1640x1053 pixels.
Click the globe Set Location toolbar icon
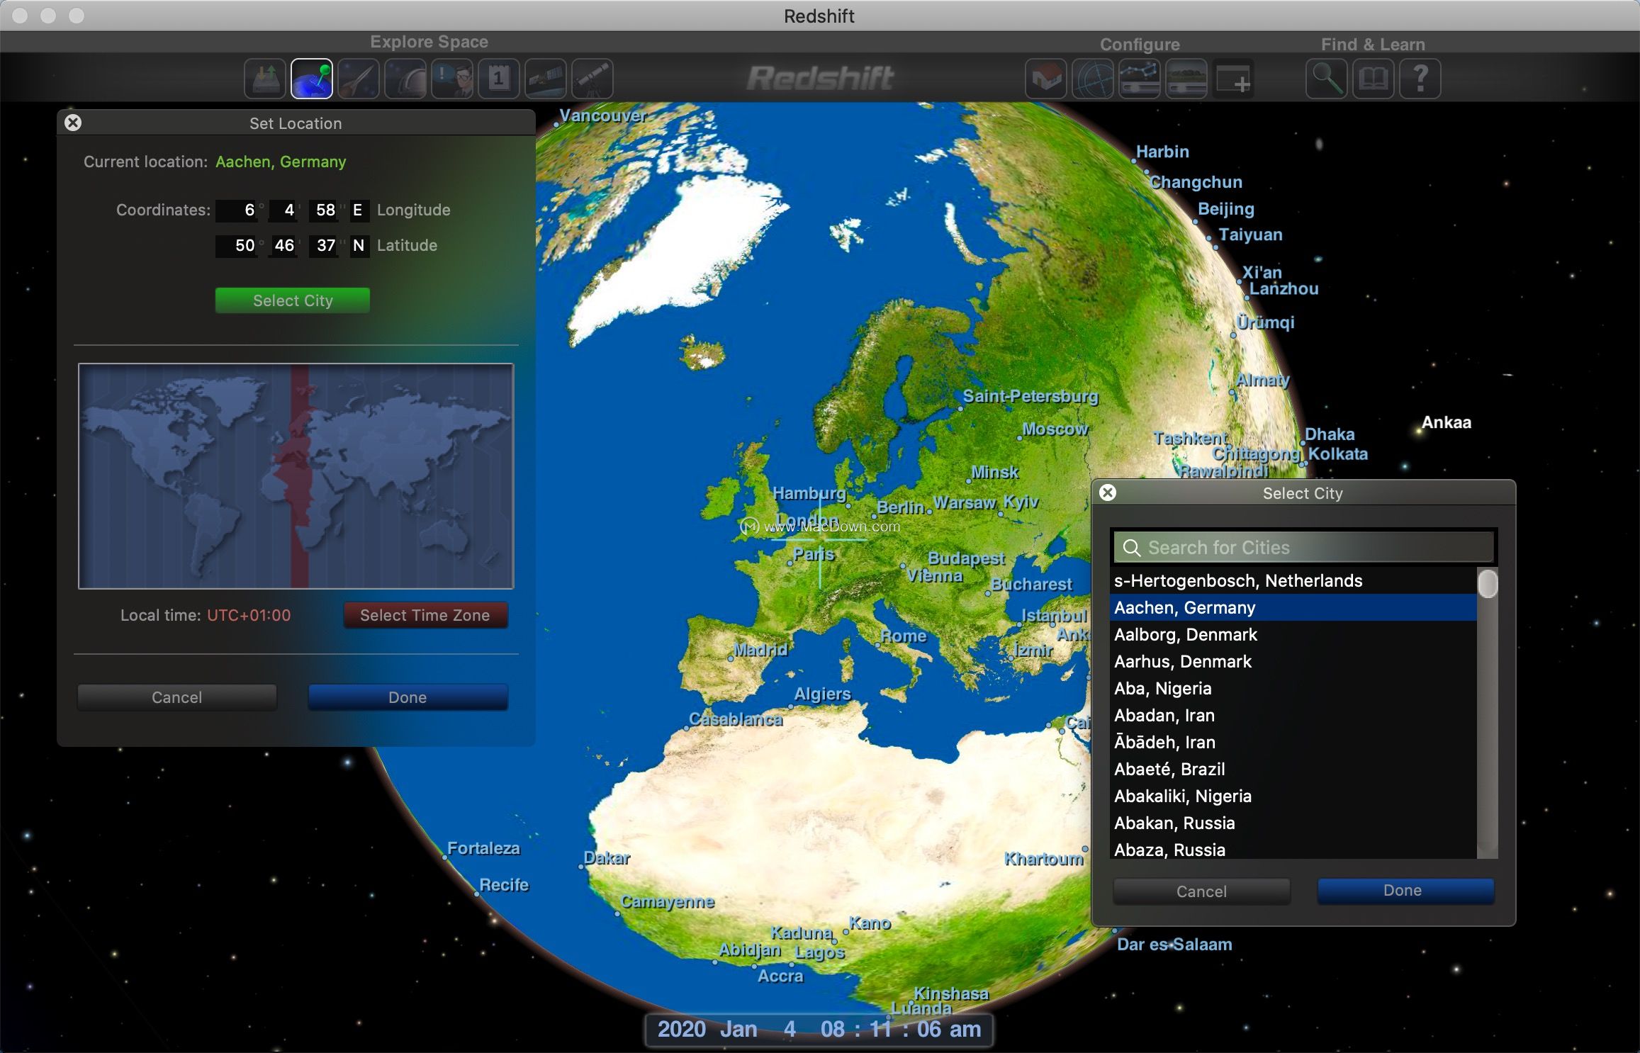[x=312, y=79]
